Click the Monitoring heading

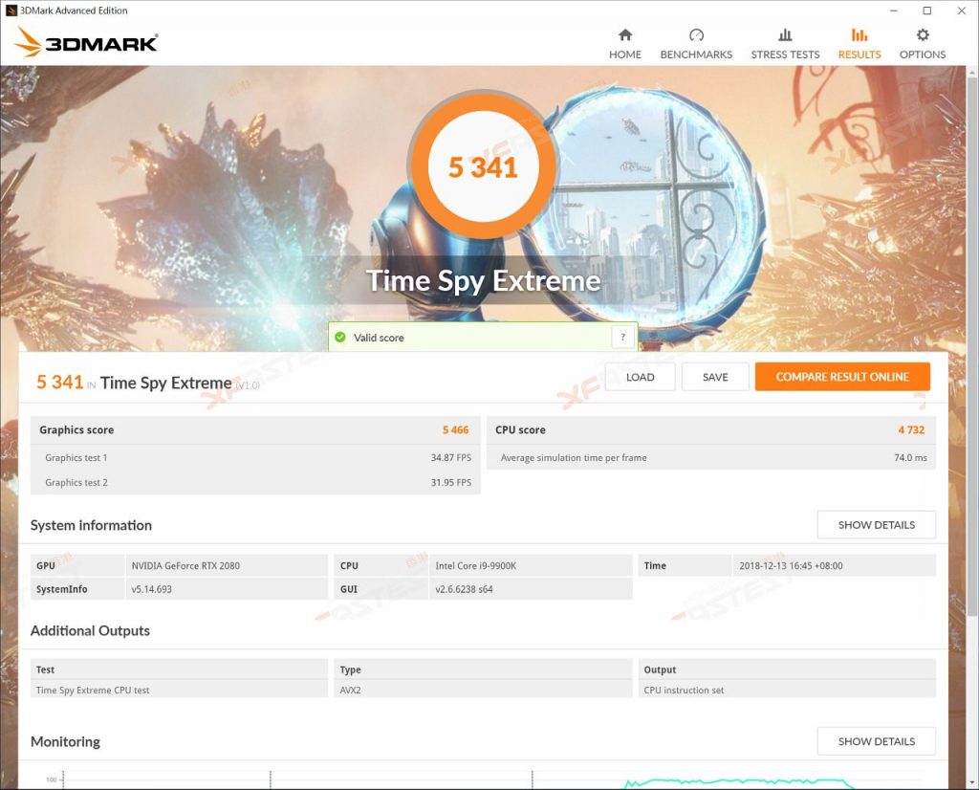[x=65, y=742]
